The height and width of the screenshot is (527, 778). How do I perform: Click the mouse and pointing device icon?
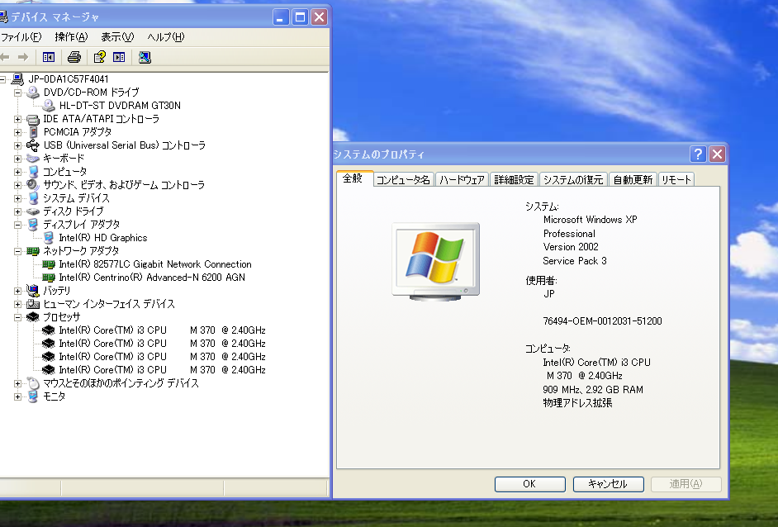click(x=33, y=383)
